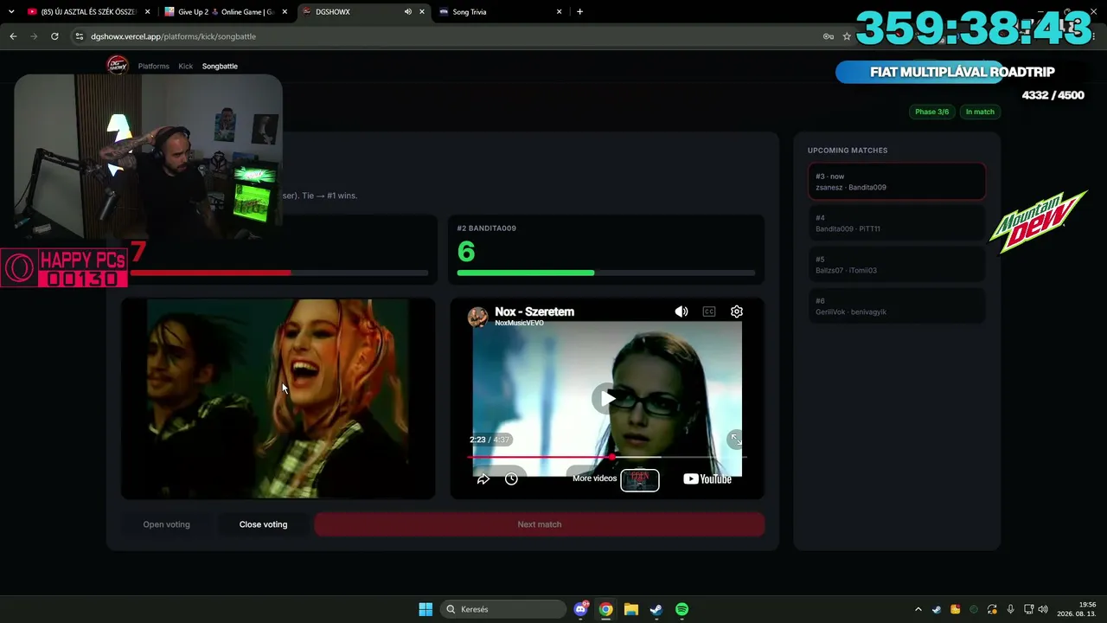Reload the current page
This screenshot has height=623, width=1107.
point(54,36)
